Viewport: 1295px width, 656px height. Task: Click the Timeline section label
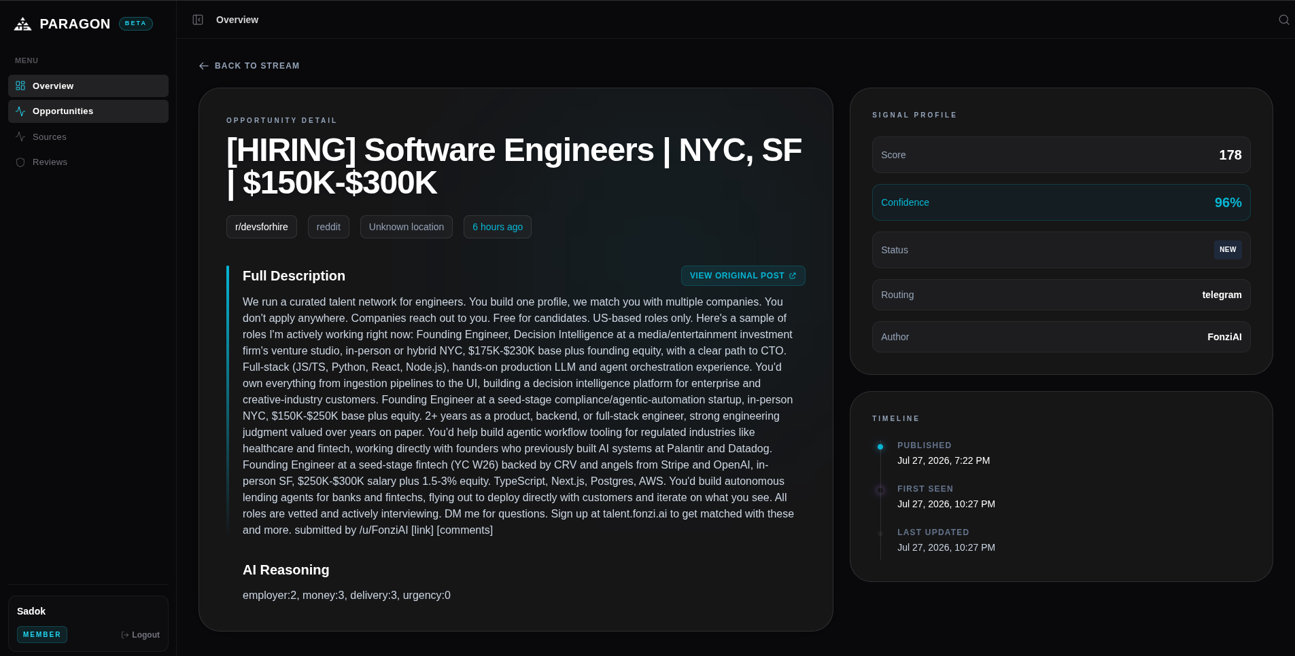(x=896, y=418)
